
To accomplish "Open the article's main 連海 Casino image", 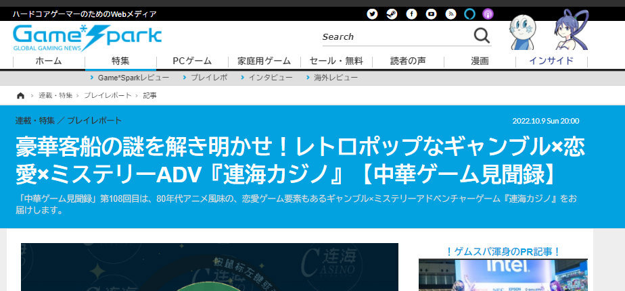I will click(x=210, y=267).
